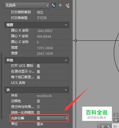This screenshot has width=119, height=128.
Task: Select the 注释性 property label
Action: tap(16, 101)
